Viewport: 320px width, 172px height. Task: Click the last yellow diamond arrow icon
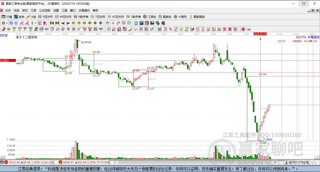click(x=101, y=23)
